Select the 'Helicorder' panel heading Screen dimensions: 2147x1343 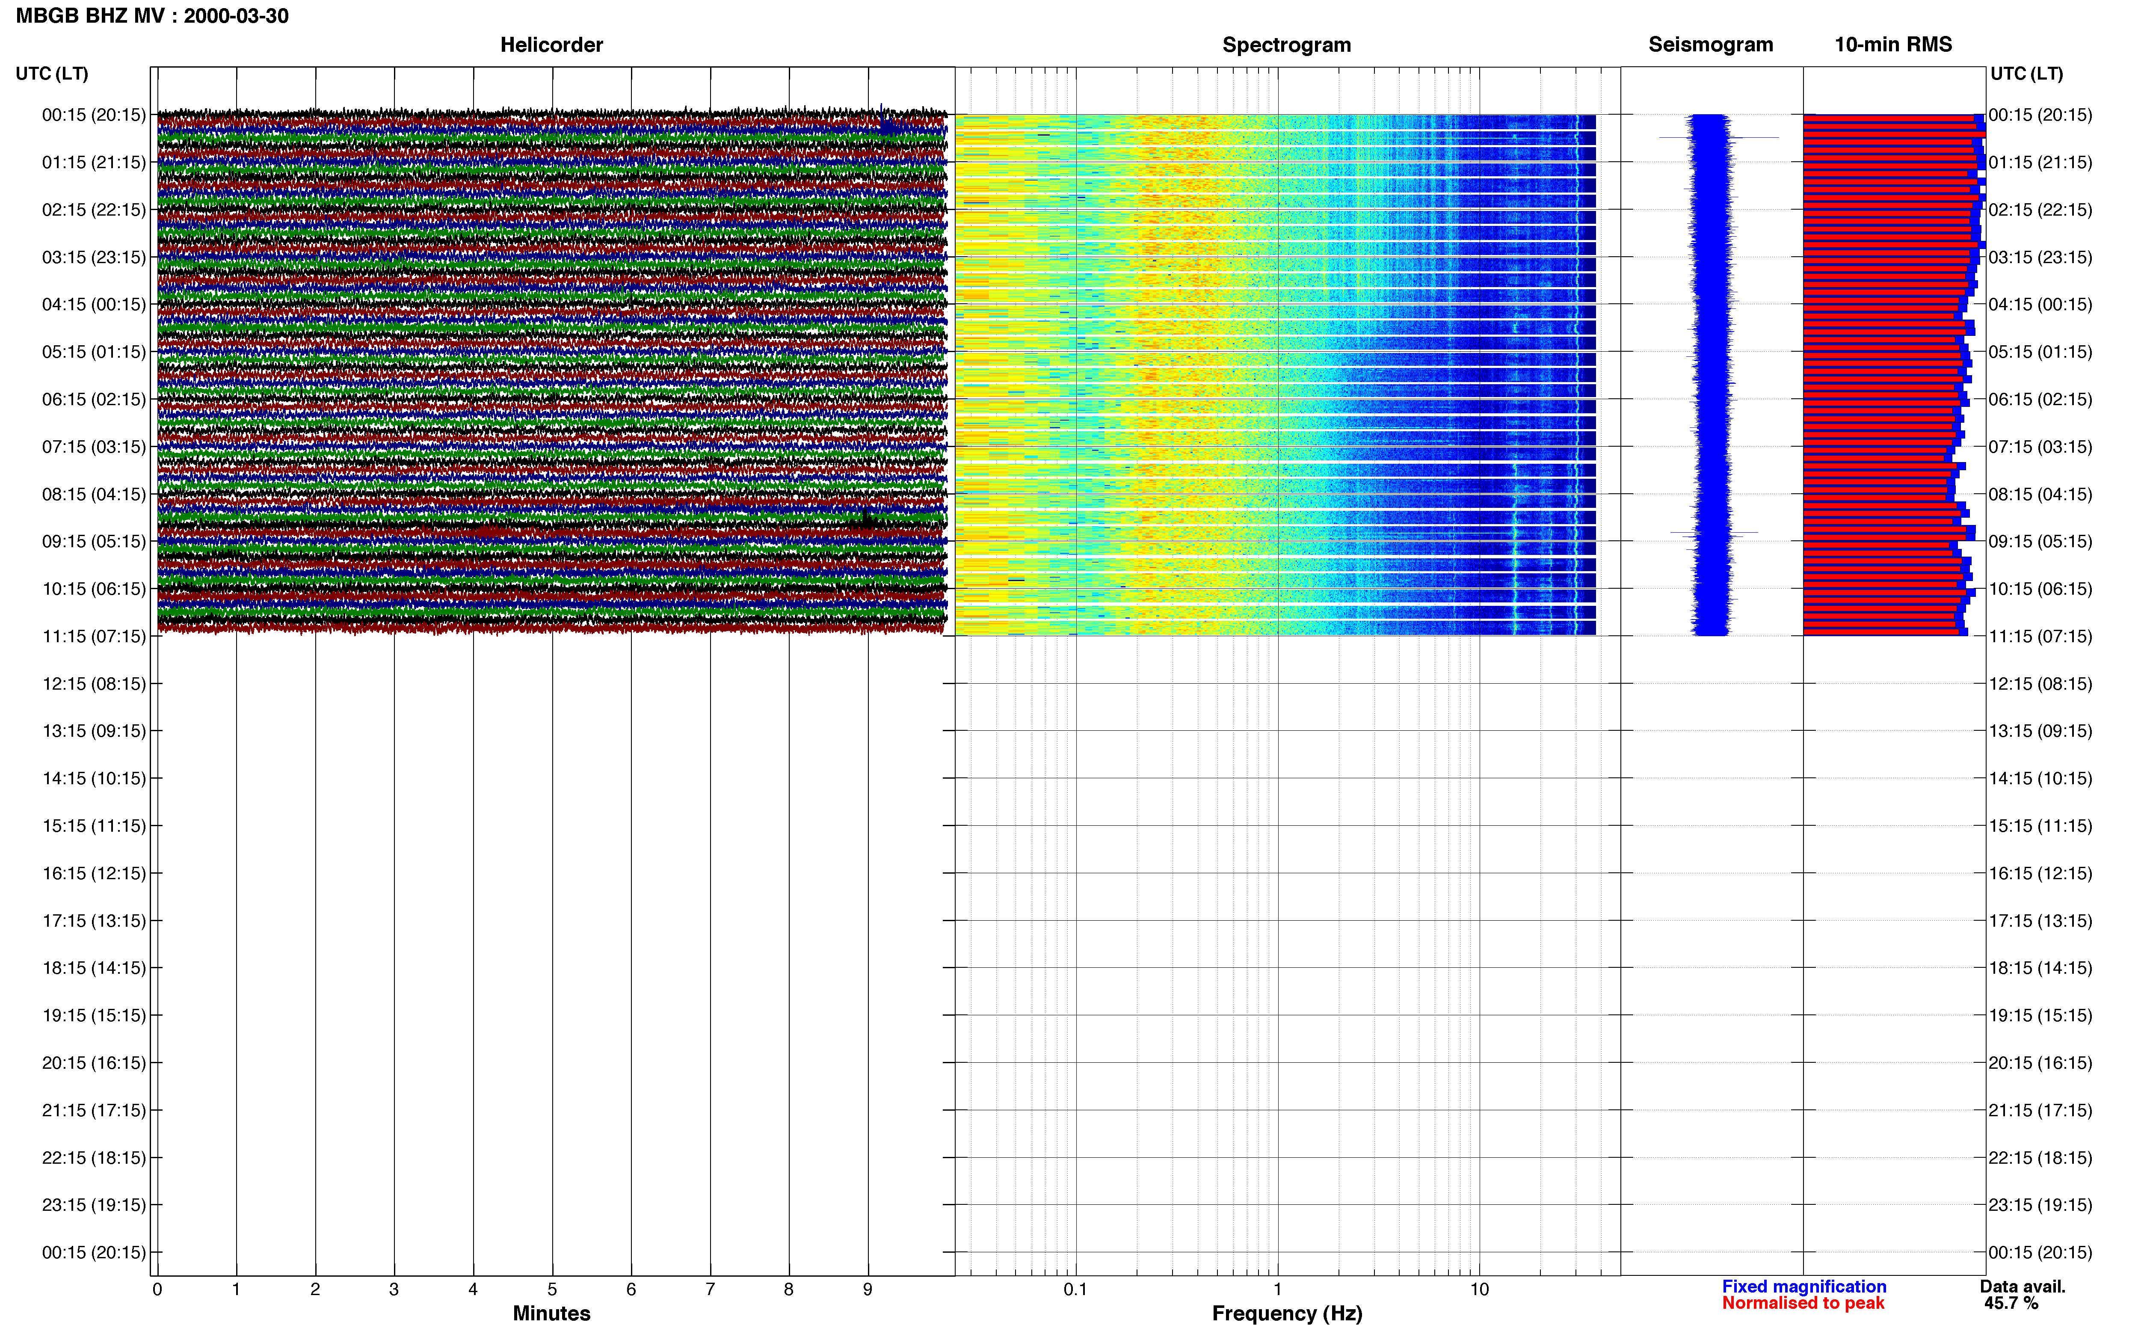pyautogui.click(x=551, y=44)
